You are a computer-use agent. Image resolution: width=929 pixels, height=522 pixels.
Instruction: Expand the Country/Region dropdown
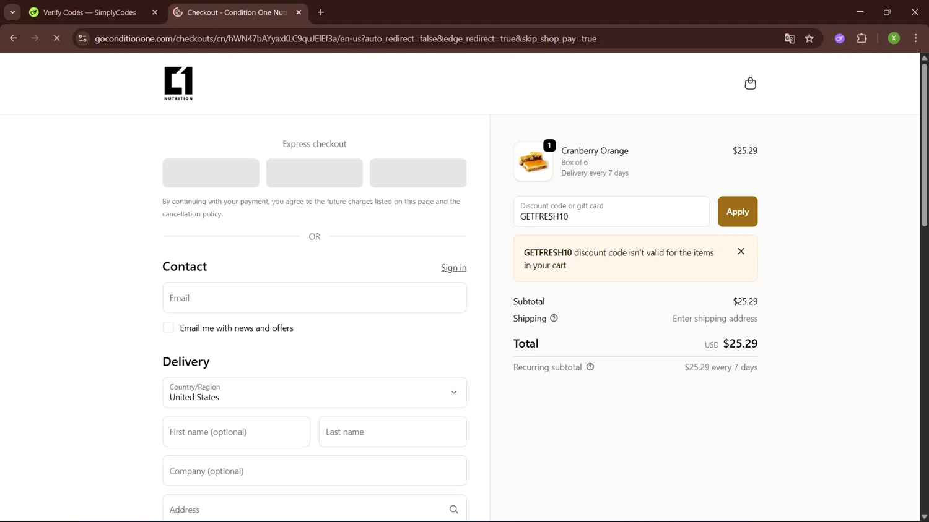[x=315, y=393]
